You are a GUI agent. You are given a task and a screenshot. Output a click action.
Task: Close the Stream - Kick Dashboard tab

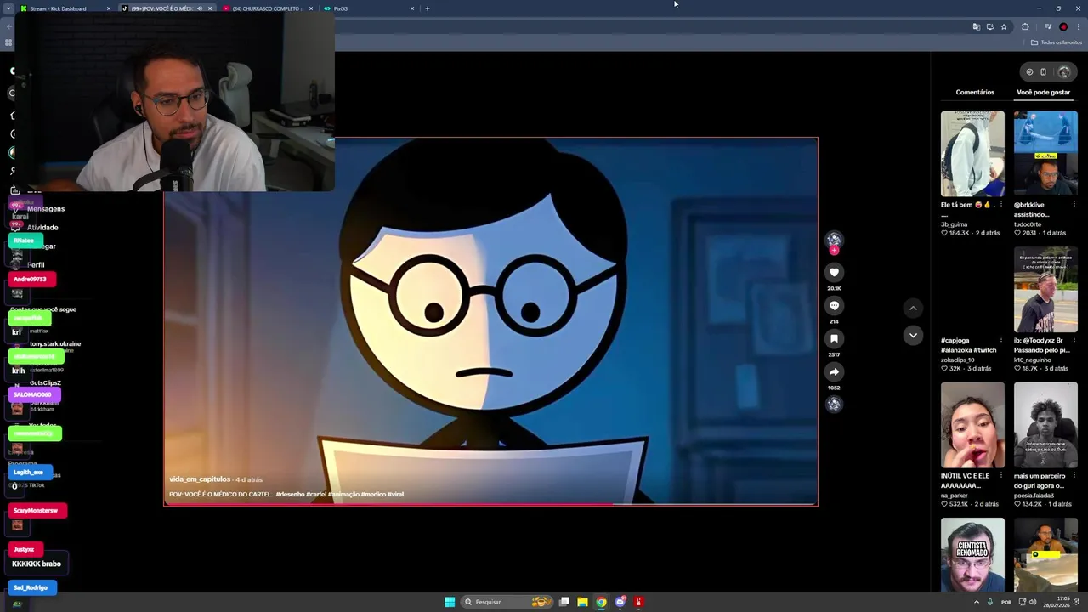109,8
